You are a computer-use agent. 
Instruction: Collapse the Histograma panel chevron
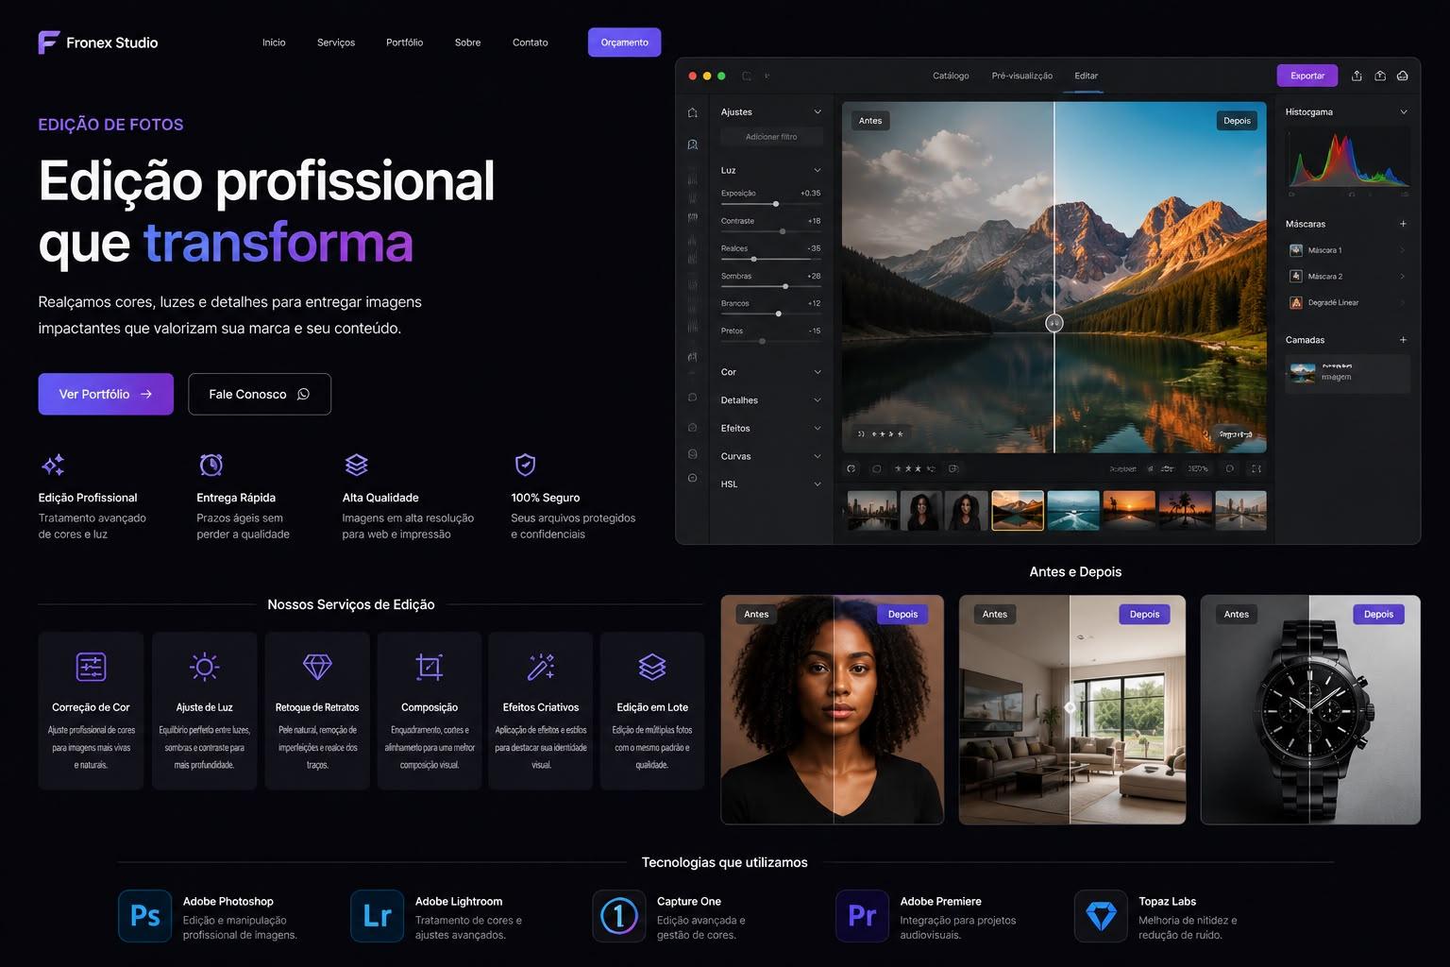pyautogui.click(x=1403, y=111)
